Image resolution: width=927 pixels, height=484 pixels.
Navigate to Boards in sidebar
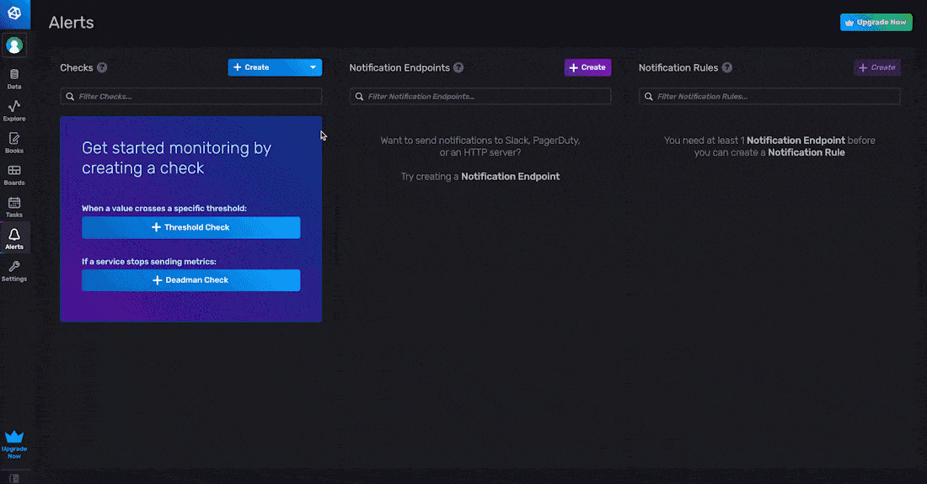14,174
